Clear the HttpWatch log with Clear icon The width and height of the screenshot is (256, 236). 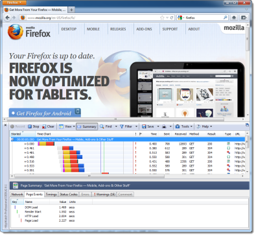tap(44, 126)
